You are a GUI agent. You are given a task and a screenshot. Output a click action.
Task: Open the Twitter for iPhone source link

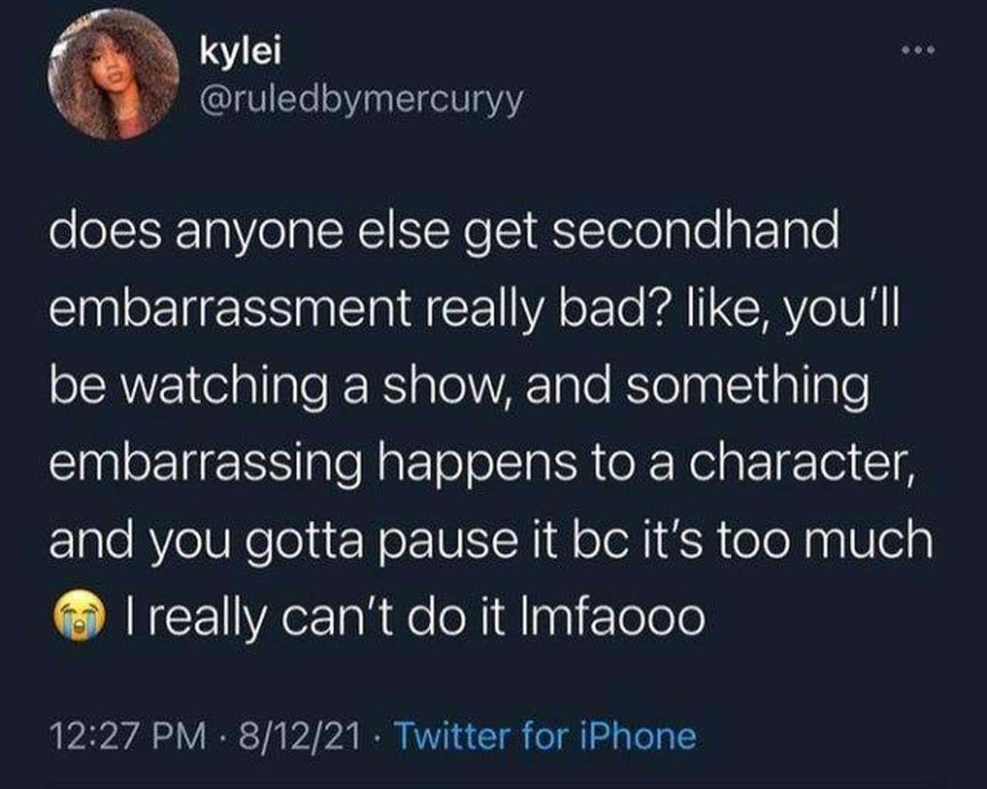[x=546, y=735]
